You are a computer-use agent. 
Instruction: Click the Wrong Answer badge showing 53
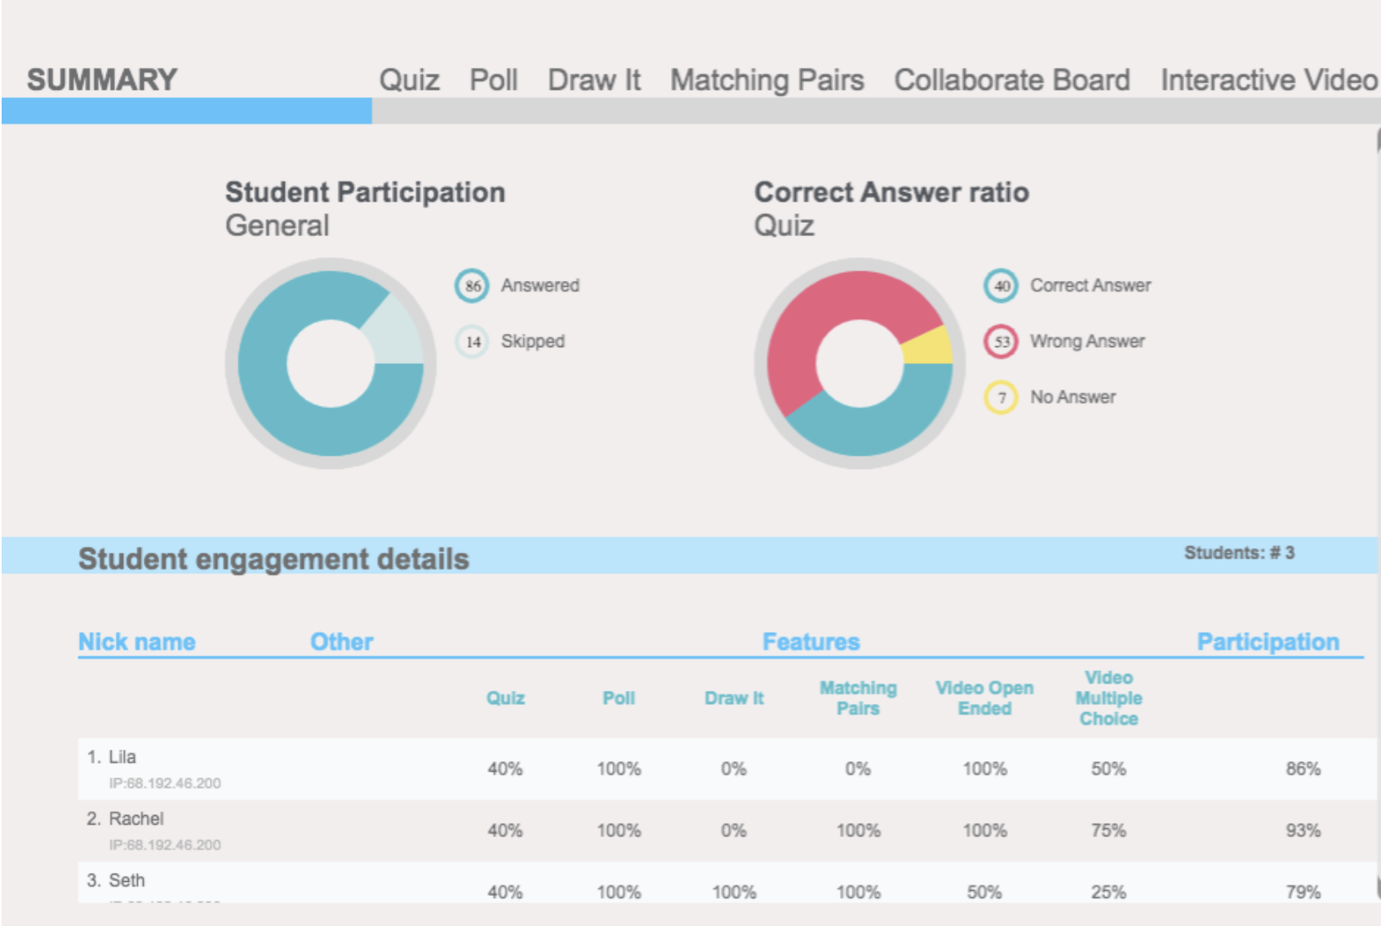point(1001,341)
